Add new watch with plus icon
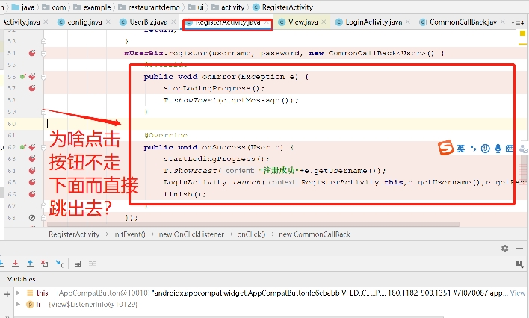The width and height of the screenshot is (529, 318). 7,294
